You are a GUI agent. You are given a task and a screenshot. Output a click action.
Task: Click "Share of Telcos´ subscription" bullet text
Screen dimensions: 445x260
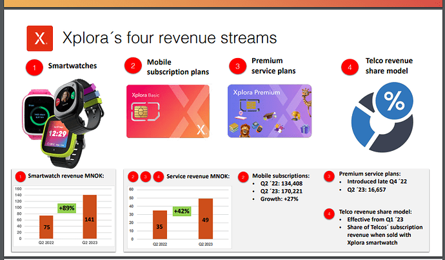[385, 227]
